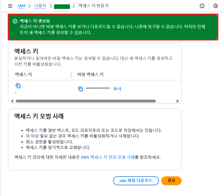This screenshot has width=224, height=196.
Task: Click the 최소 권한을 활성화합니다 bullet
Action: tap(49, 142)
